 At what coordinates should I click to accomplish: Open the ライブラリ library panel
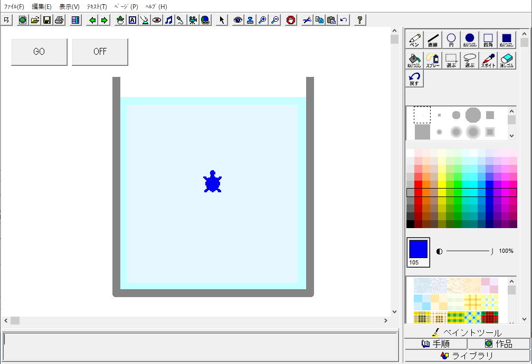[467, 356]
